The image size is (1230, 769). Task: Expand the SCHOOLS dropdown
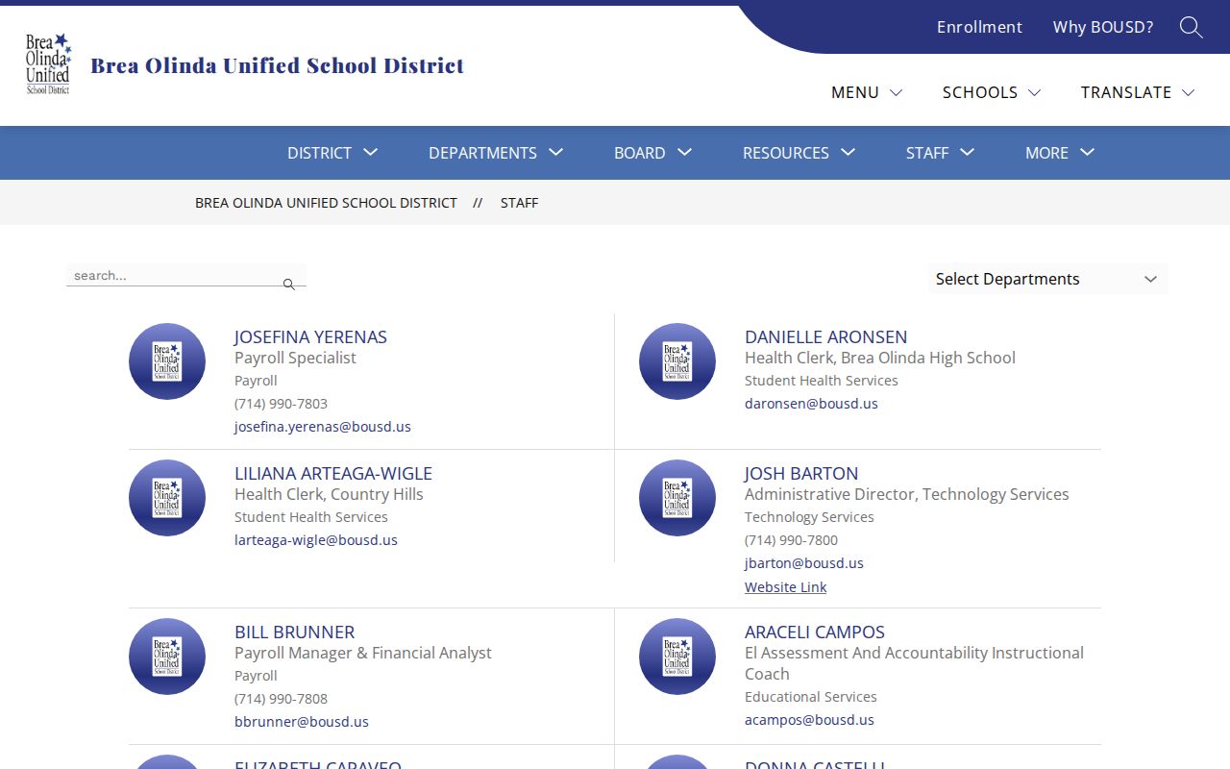[x=992, y=92]
